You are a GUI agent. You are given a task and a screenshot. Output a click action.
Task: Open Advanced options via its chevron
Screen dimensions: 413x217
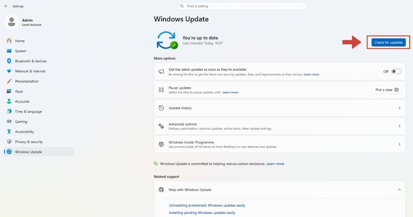399,126
